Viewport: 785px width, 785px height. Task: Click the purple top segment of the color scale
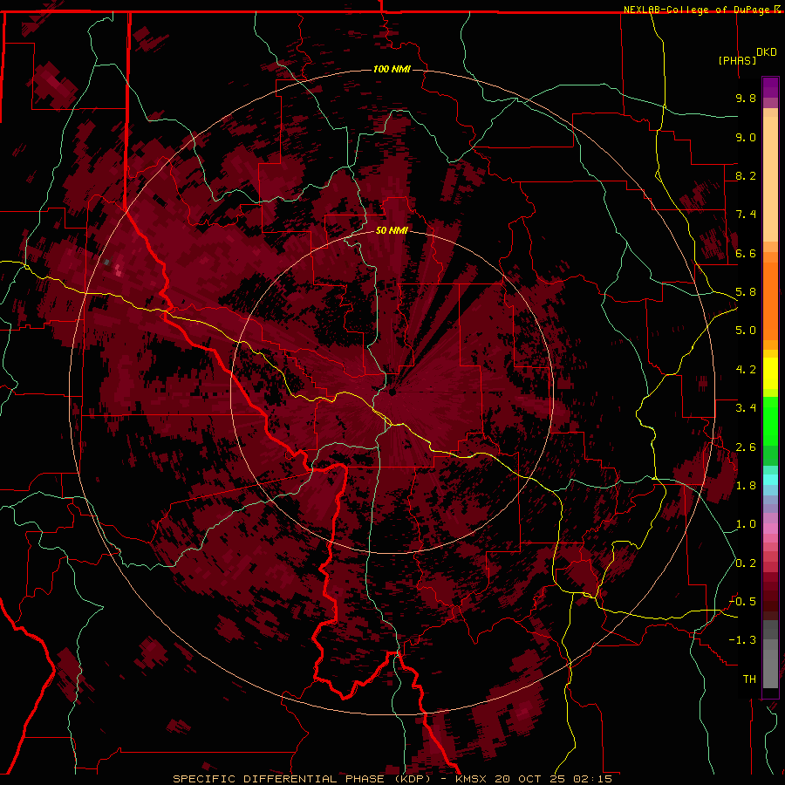(x=770, y=87)
